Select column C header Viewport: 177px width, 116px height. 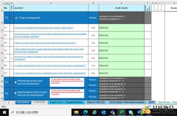[51, 3]
